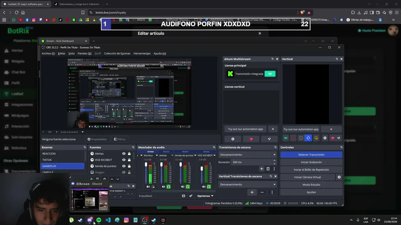This screenshot has width=401, height=225.
Task: Open the Vista menu
Action: pyautogui.click(x=71, y=53)
